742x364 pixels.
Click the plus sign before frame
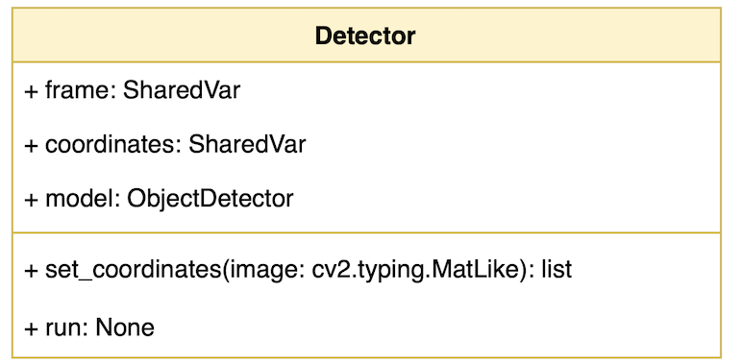[x=31, y=91]
